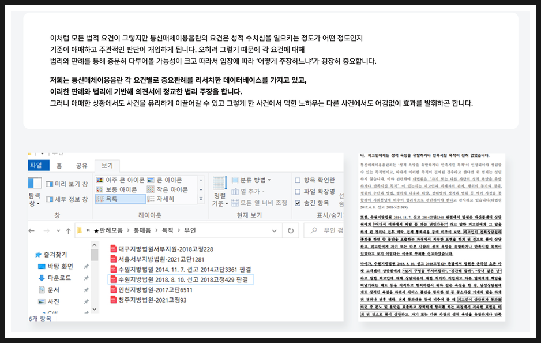Choose 아주 큰 아이콘 layout
The width and height of the screenshot is (541, 343).
[121, 180]
